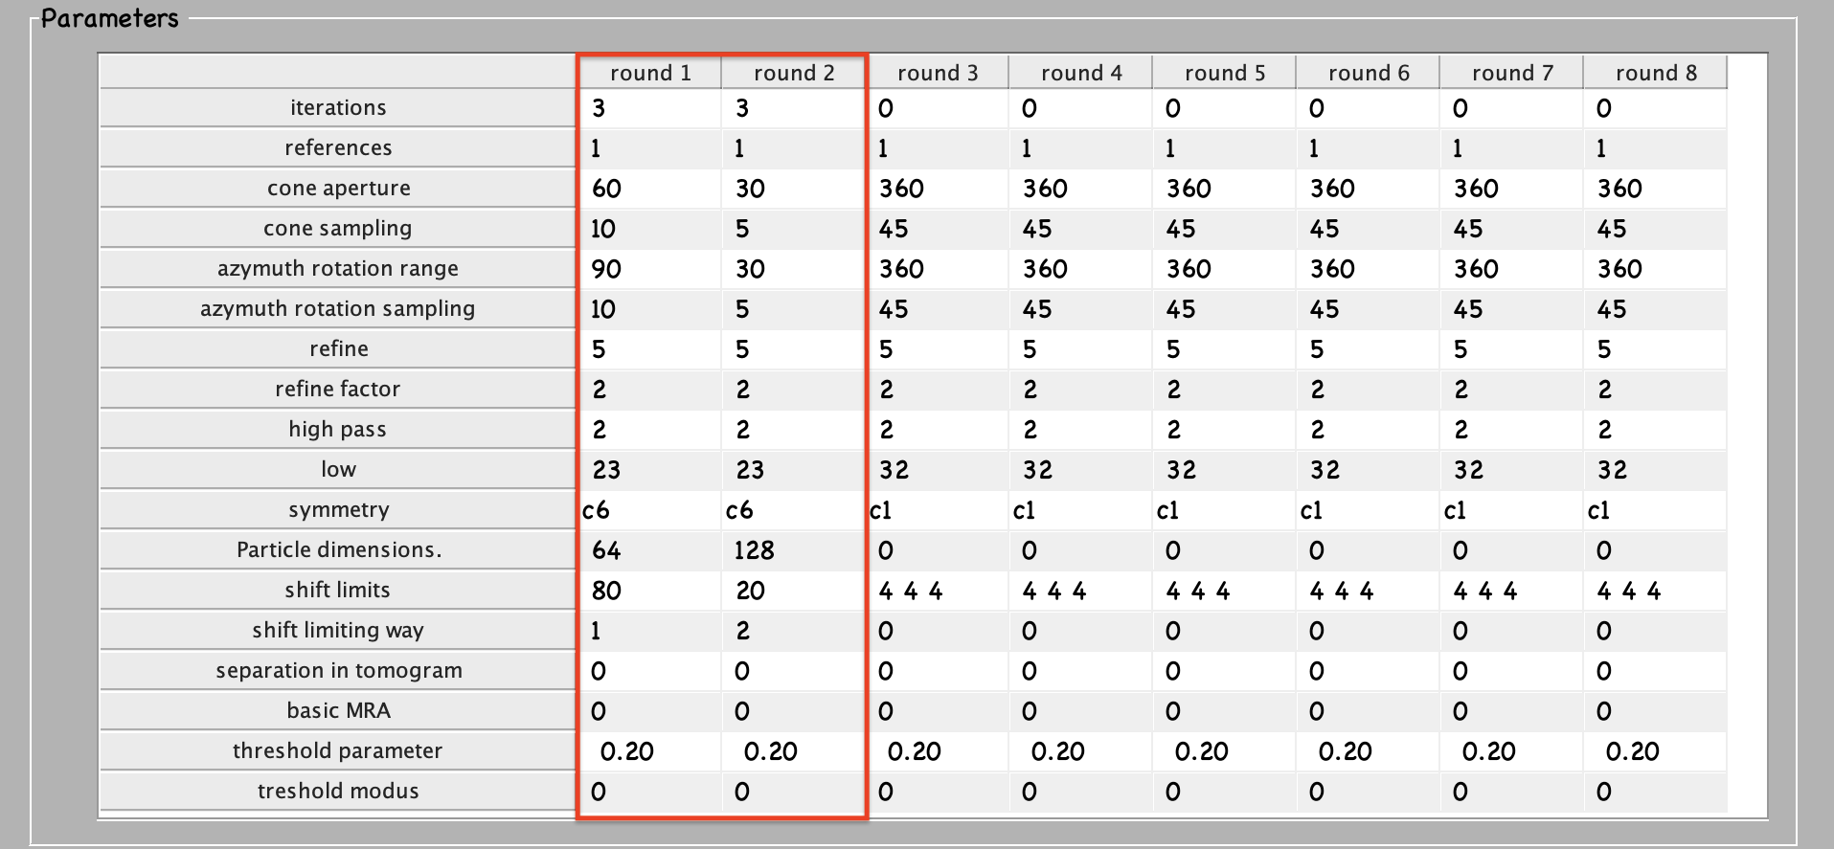Viewport: 1834px width, 849px height.
Task: Click the azymuth rotation sampling row label
Action: [338, 309]
